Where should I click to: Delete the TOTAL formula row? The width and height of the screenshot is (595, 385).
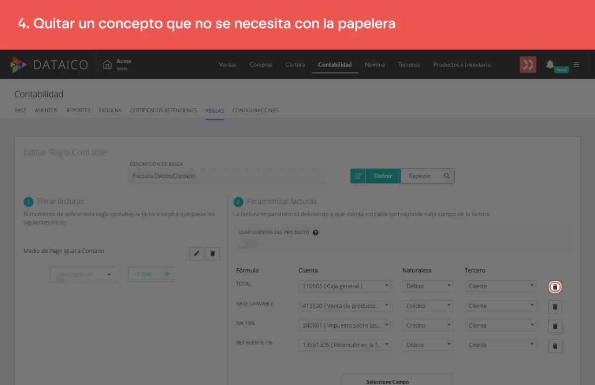tap(555, 287)
